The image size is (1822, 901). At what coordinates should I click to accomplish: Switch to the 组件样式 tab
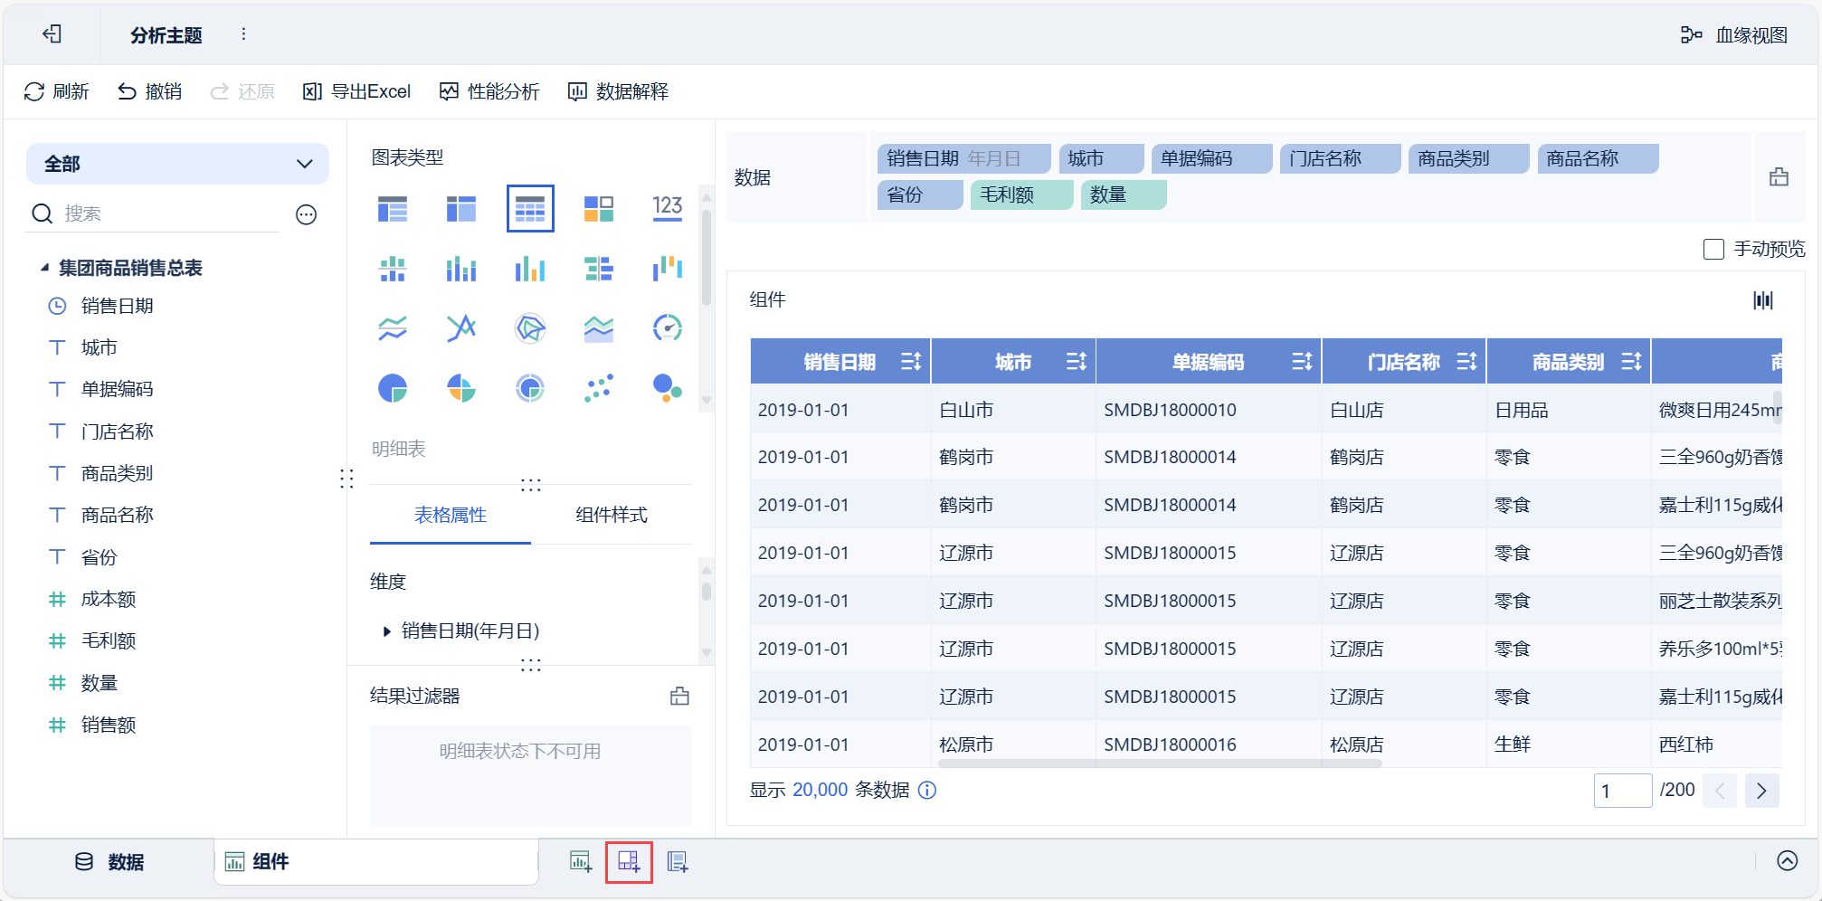pos(612,515)
